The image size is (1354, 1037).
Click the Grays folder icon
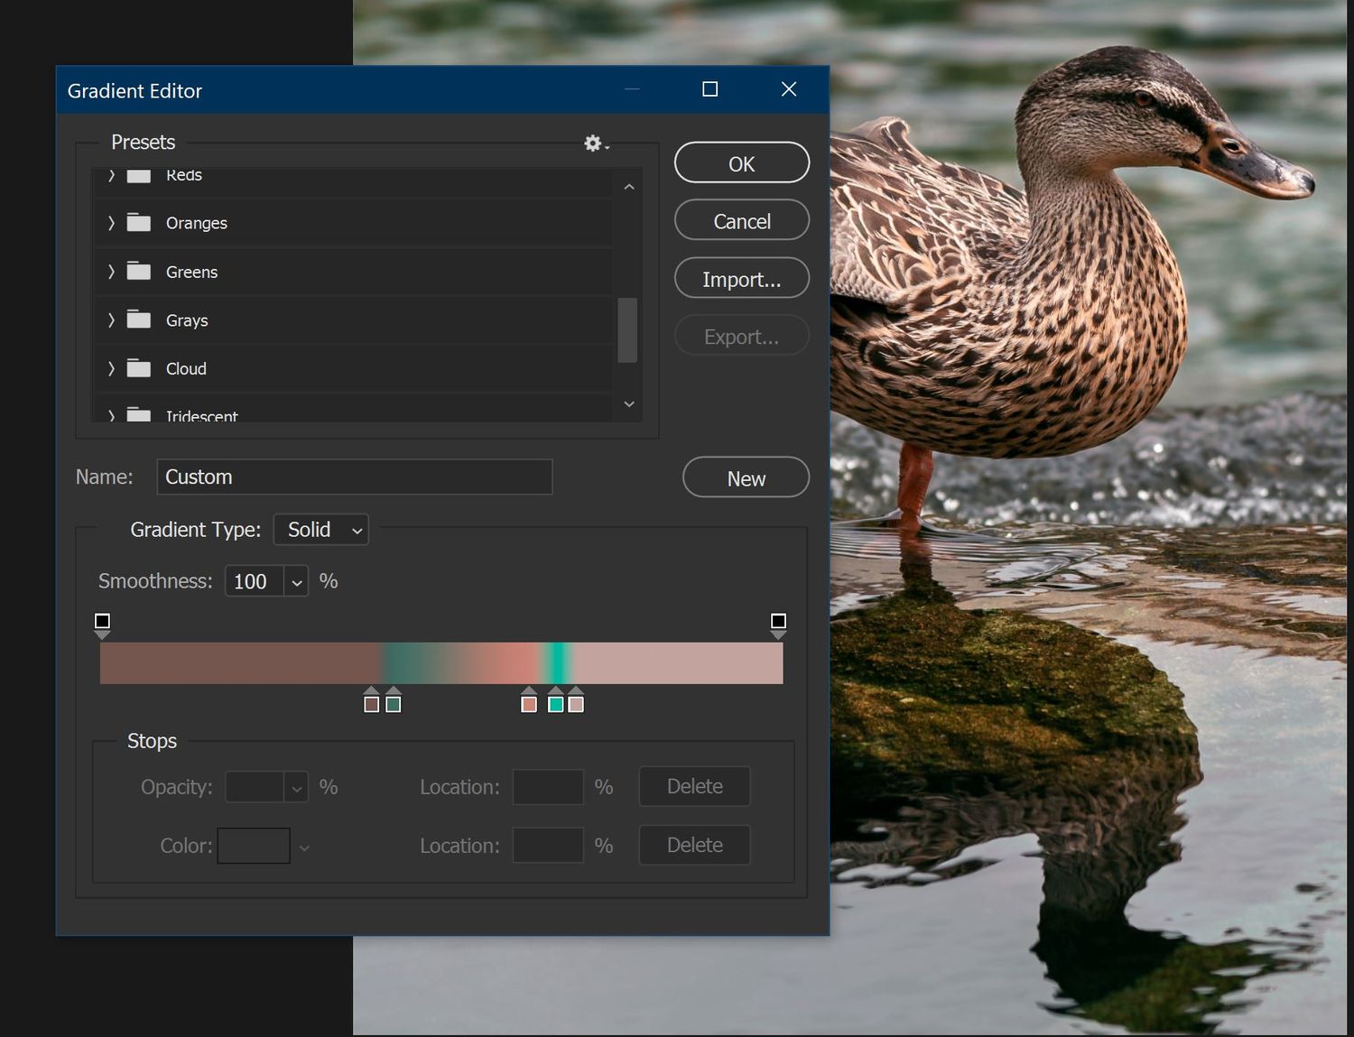point(138,319)
